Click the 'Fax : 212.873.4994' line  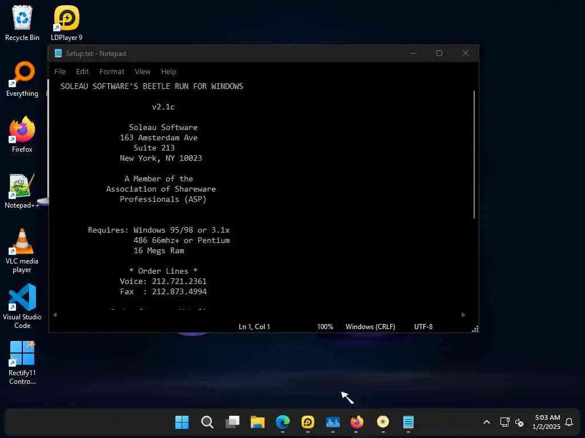tap(163, 291)
